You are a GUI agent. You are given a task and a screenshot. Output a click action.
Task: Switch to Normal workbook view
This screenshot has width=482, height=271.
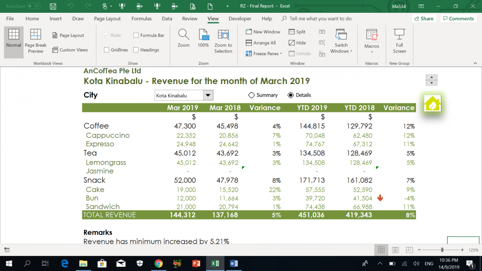coord(13,42)
